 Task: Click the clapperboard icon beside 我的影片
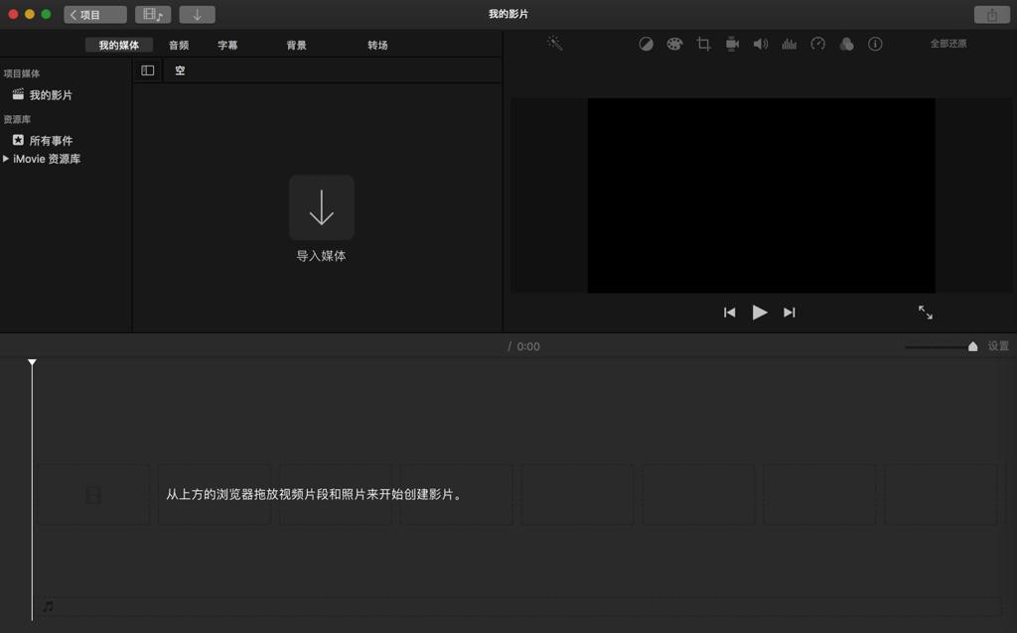18,94
